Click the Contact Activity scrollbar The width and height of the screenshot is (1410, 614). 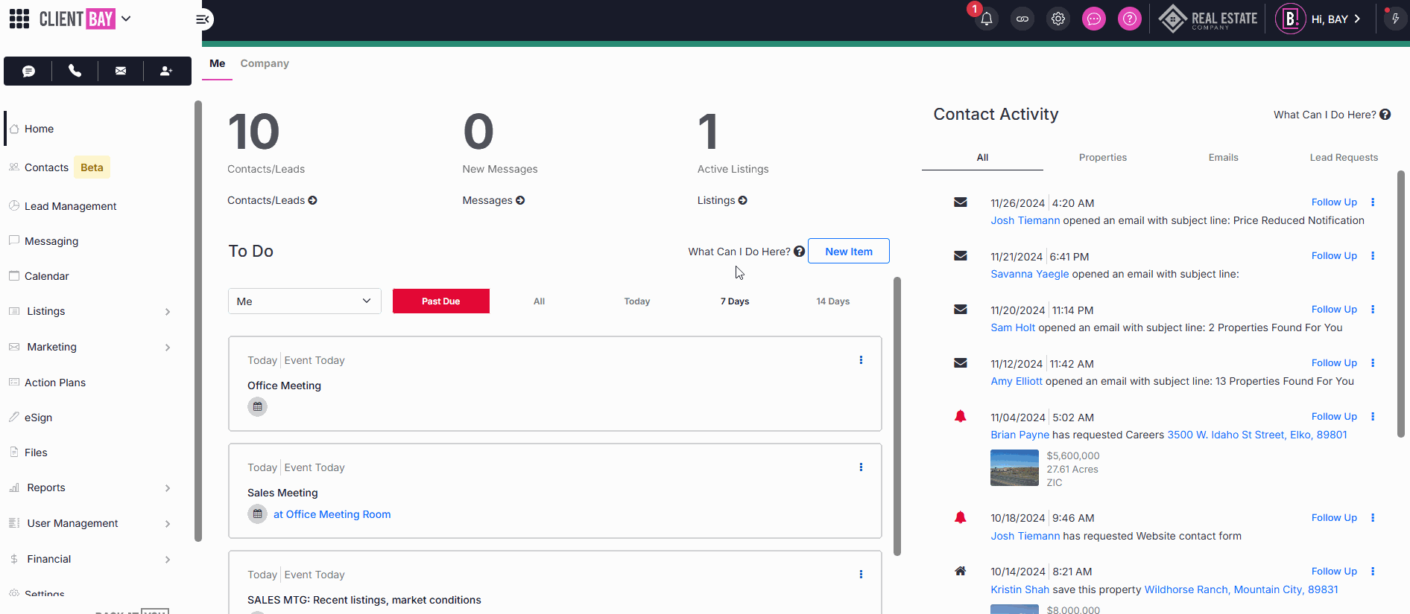[1401, 304]
